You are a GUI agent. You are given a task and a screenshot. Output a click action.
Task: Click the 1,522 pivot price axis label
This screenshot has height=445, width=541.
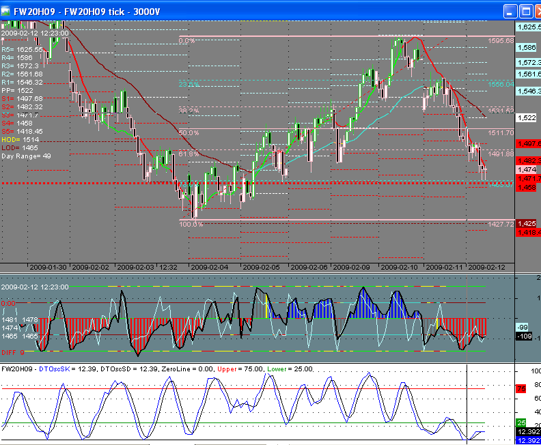tap(527, 118)
